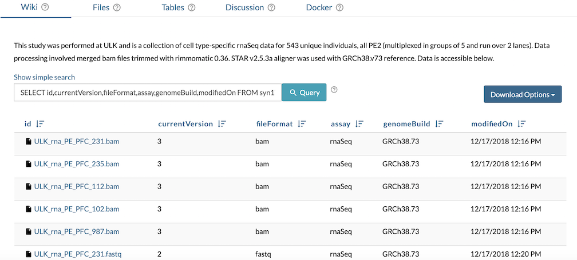Click the help icon next to Discussion
577x260 pixels.
[271, 8]
